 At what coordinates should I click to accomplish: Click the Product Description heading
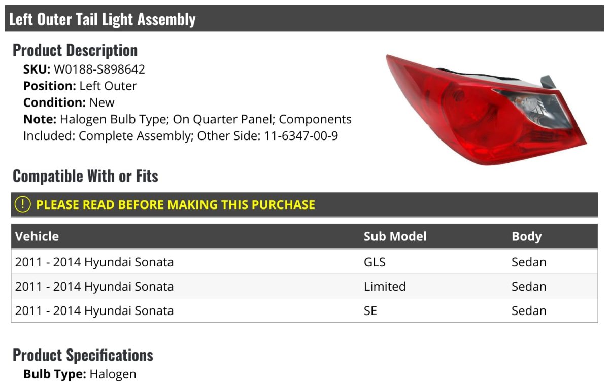pos(75,50)
